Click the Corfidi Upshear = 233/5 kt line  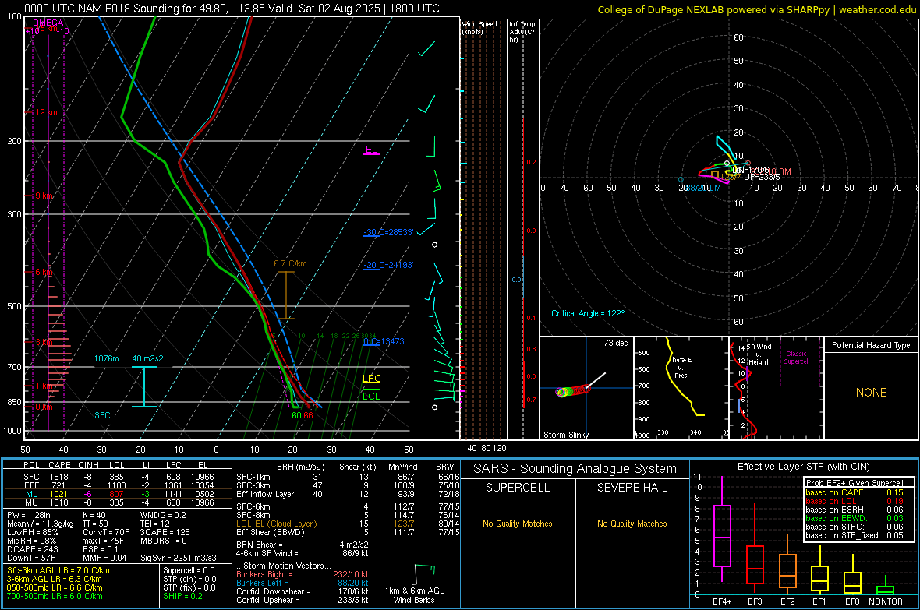[303, 600]
